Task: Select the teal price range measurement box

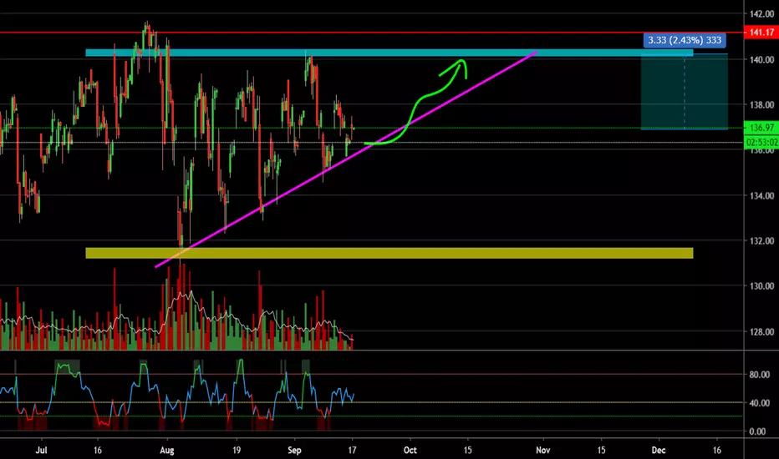Action: tap(684, 92)
